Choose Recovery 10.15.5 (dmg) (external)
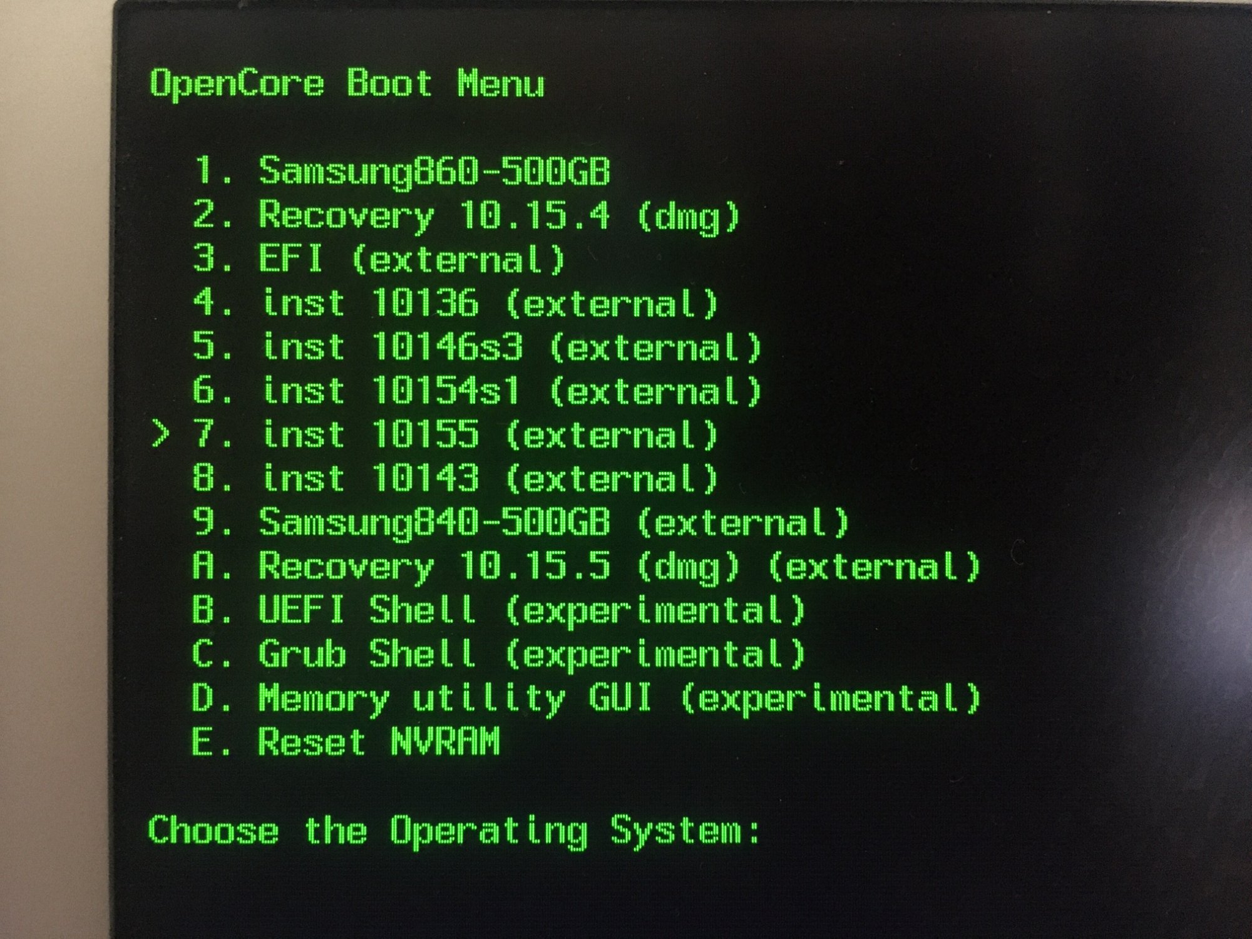Screen dimensions: 1252x939 coord(587,567)
